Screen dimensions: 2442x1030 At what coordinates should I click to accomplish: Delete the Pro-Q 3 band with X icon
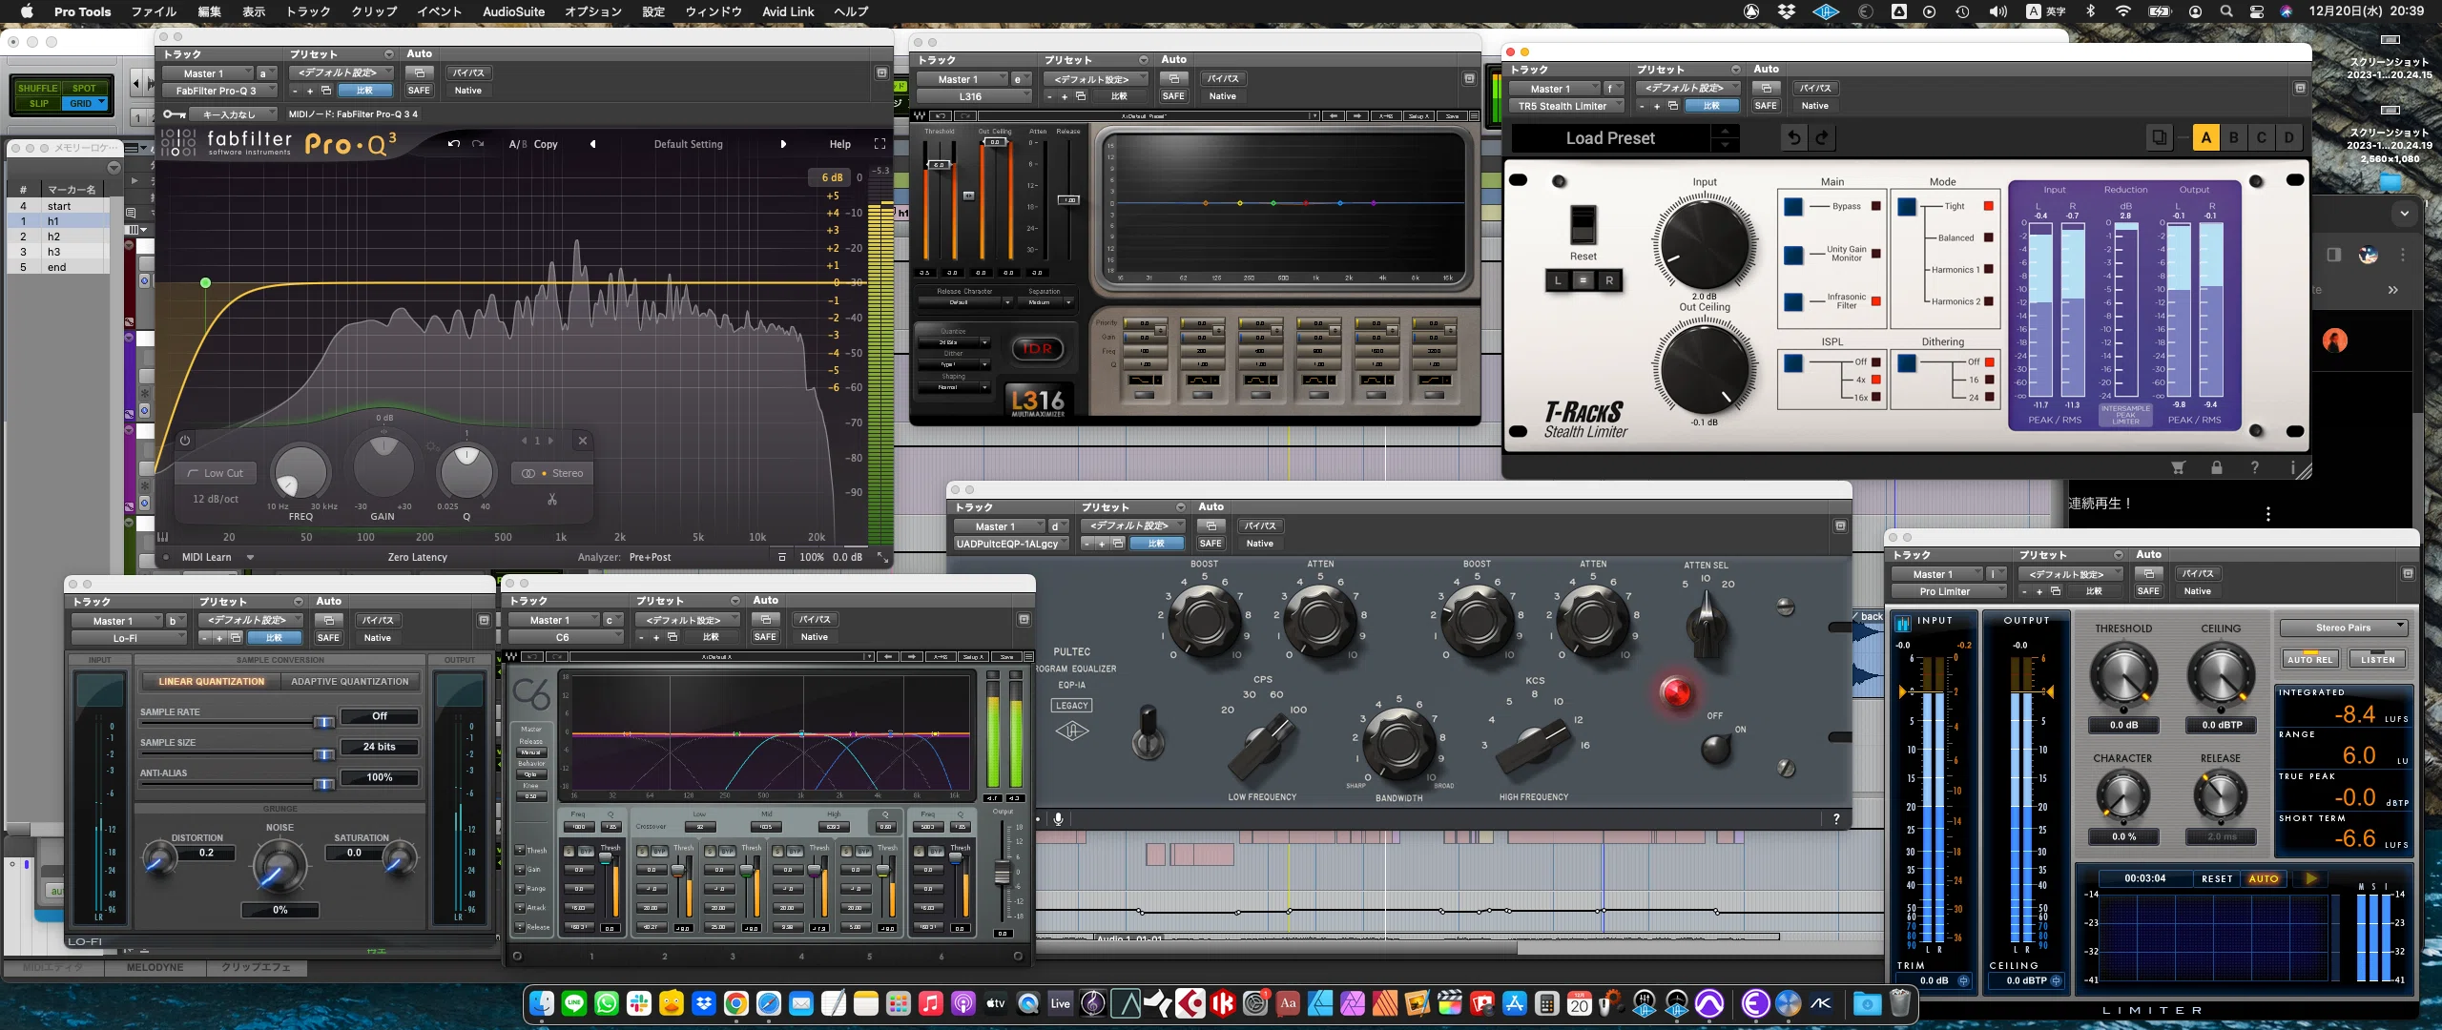[582, 441]
